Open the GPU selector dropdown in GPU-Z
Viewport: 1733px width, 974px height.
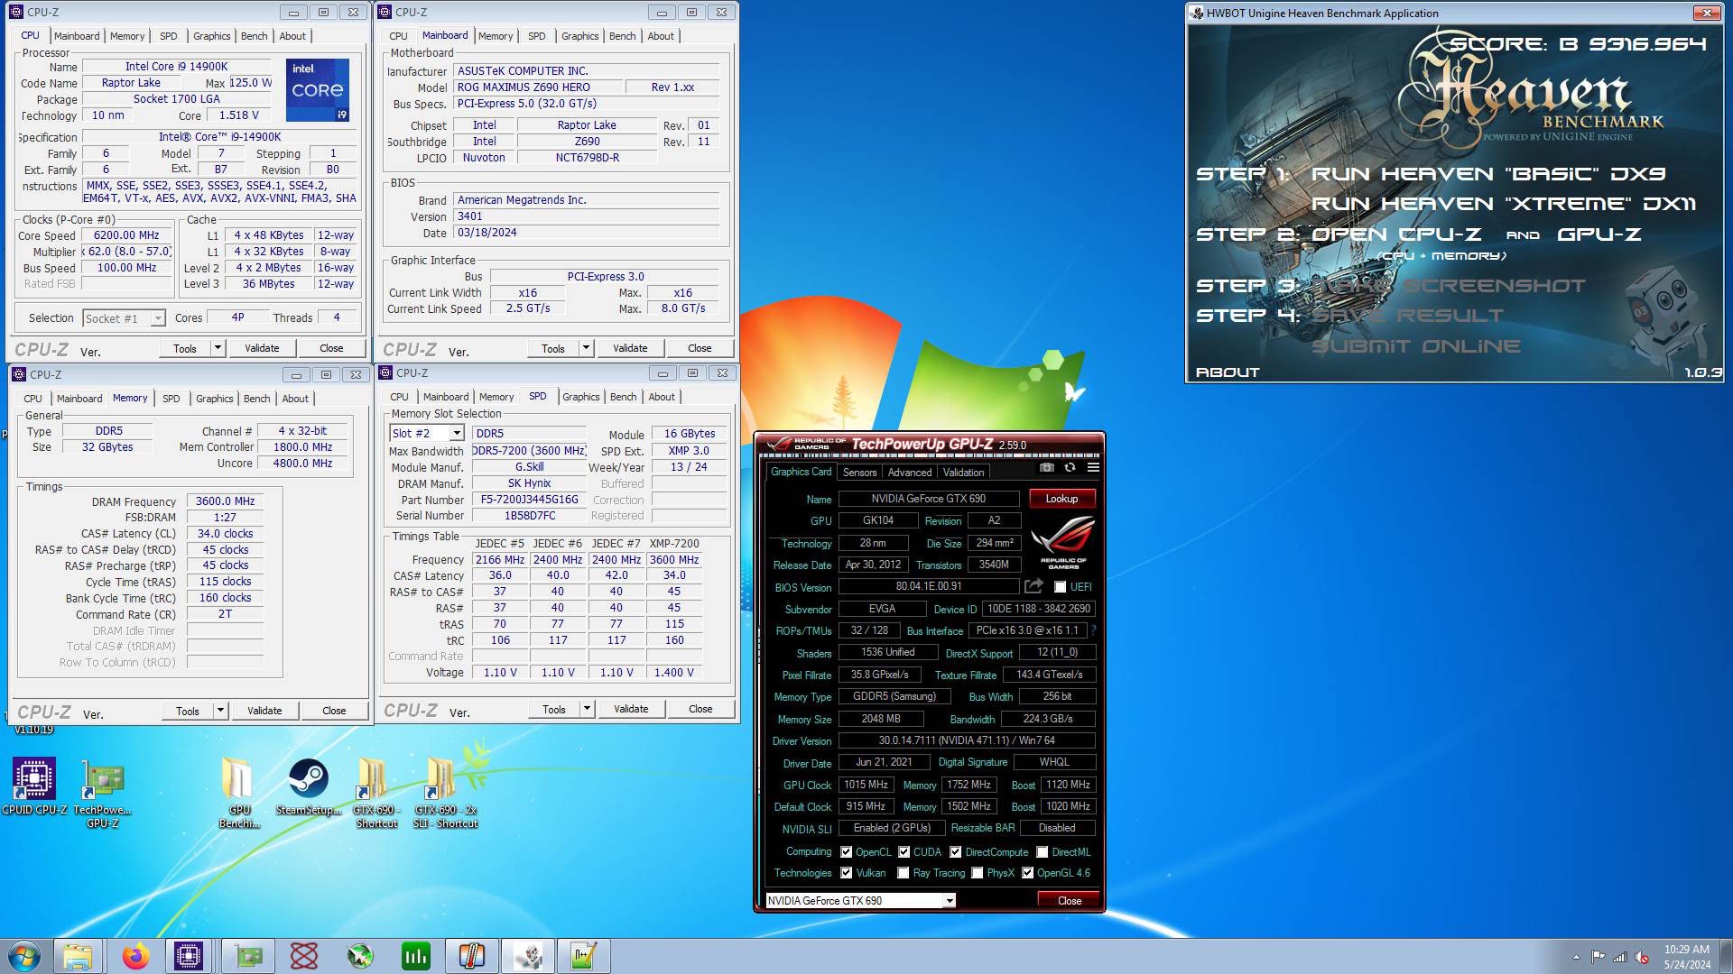pos(860,900)
